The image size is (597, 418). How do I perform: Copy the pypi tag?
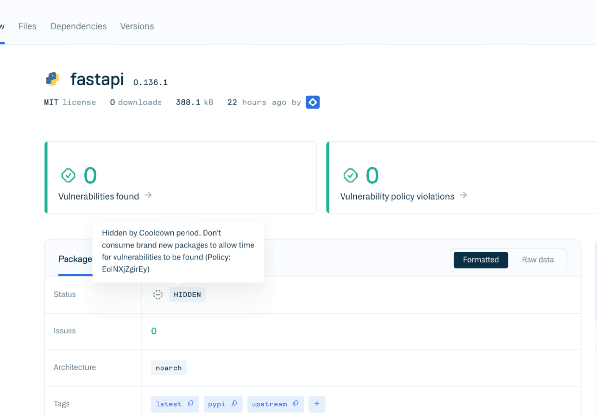click(x=234, y=404)
